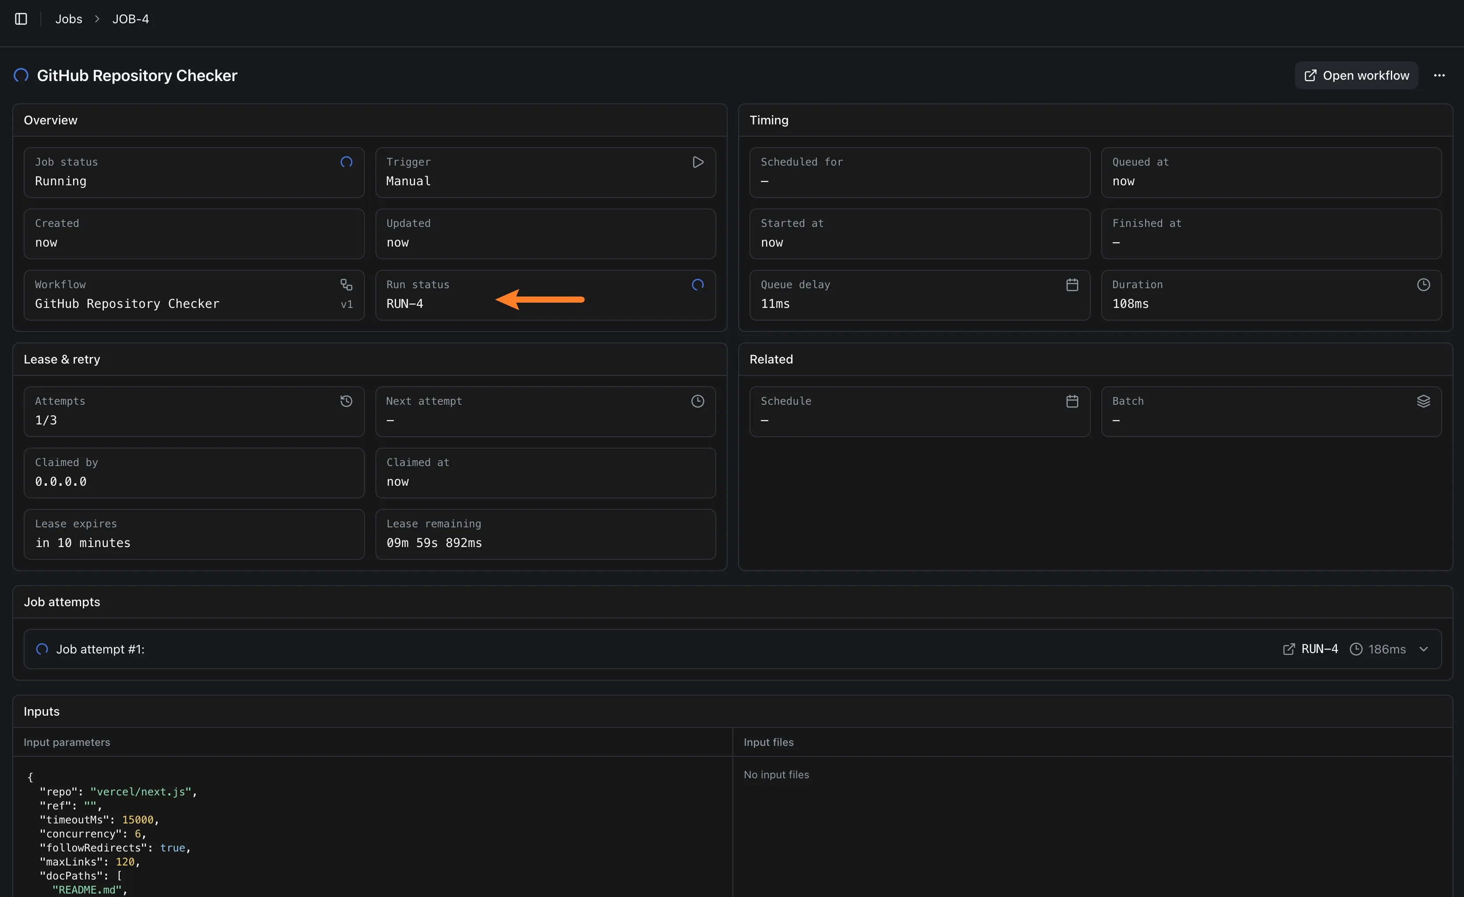Click the Queue delay calendar icon

1072,285
